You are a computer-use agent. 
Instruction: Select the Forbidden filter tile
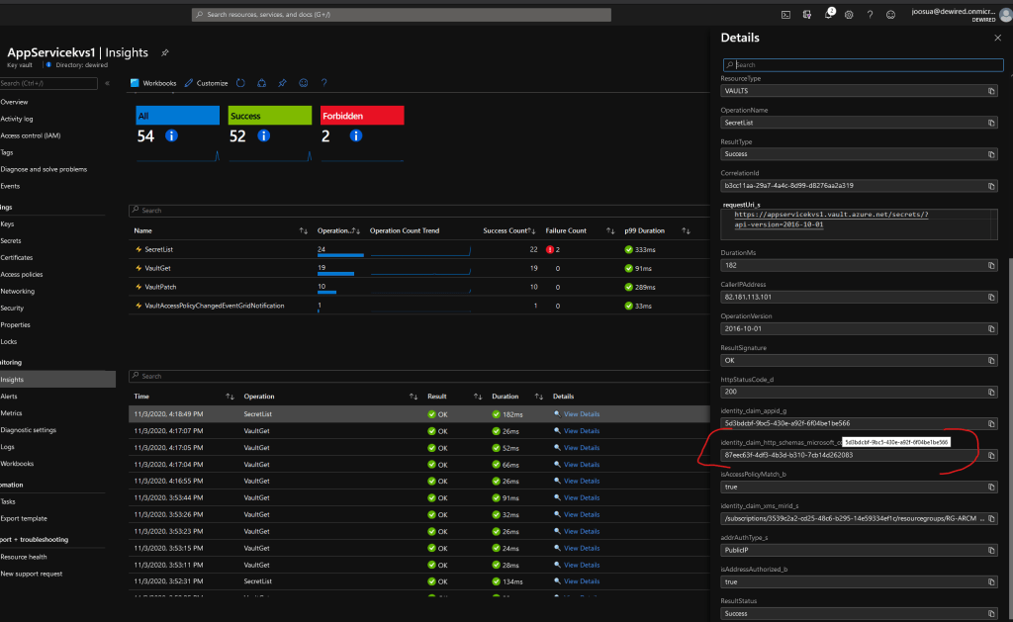(x=362, y=116)
